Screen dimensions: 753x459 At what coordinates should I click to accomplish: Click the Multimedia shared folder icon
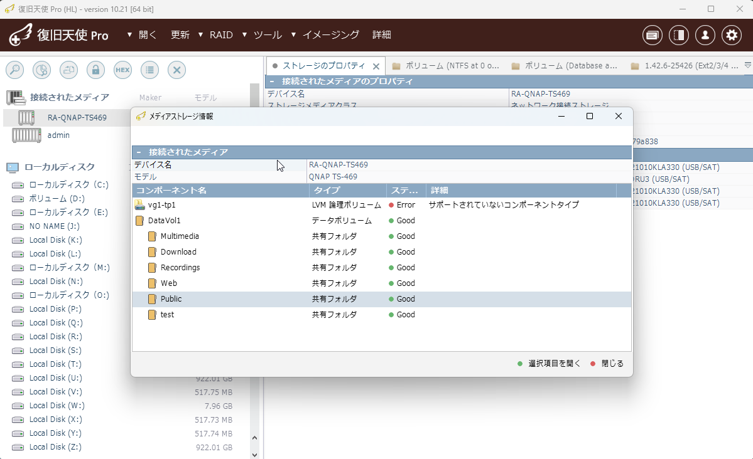152,236
